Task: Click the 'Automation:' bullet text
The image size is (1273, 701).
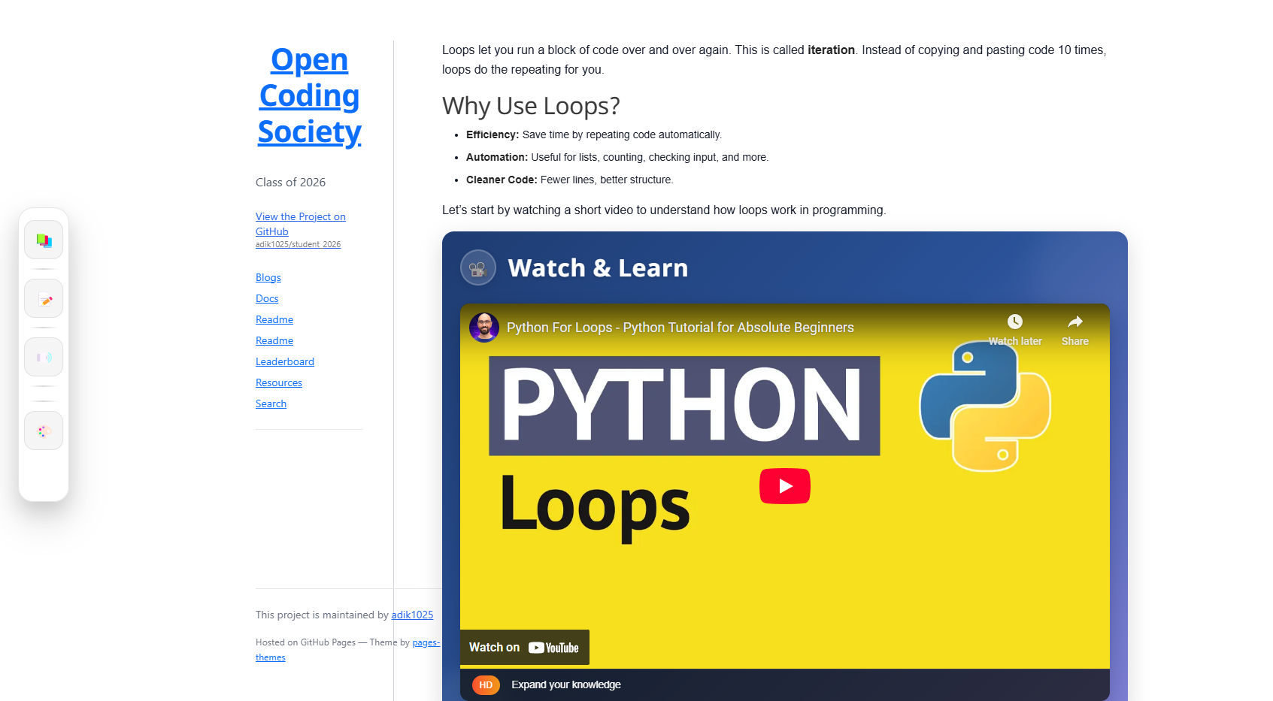Action: [x=497, y=157]
